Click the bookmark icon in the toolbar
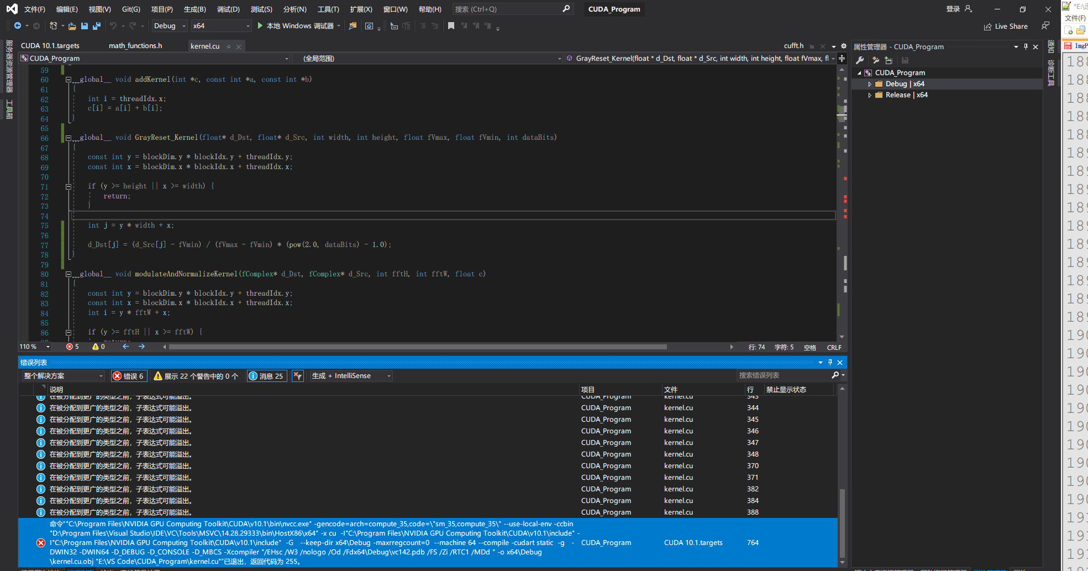1088x571 pixels. (x=451, y=26)
